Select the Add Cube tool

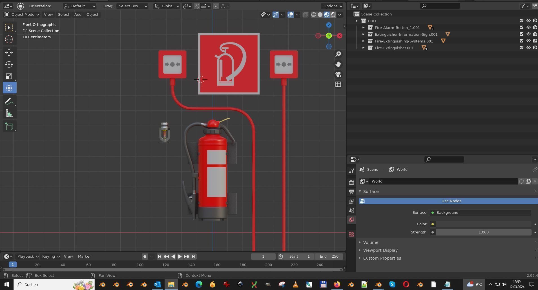pos(9,126)
